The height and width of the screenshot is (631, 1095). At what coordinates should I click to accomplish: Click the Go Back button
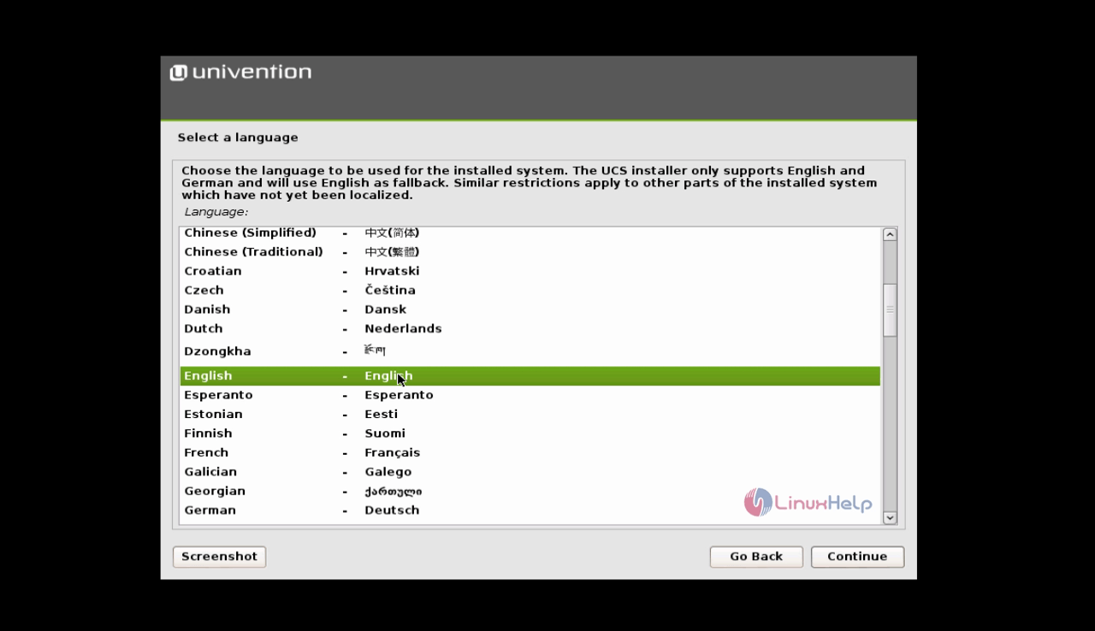pyautogui.click(x=756, y=557)
